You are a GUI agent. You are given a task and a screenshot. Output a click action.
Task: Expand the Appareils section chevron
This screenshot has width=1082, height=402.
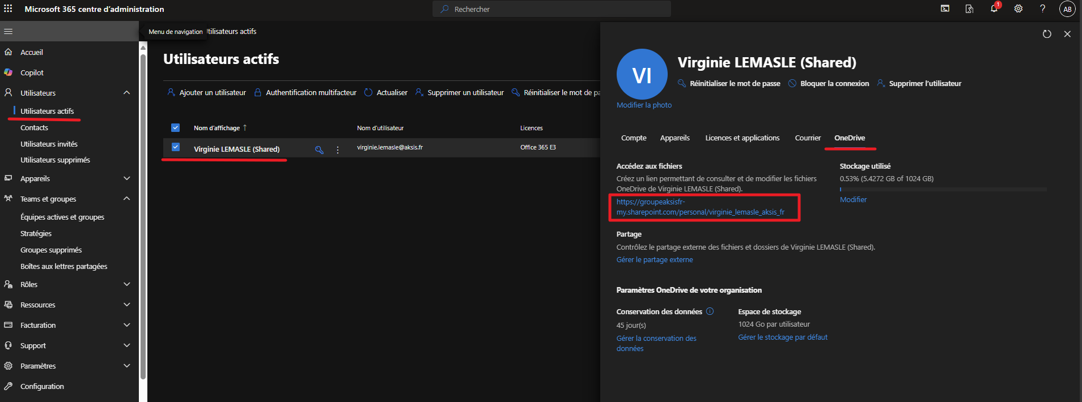point(126,178)
